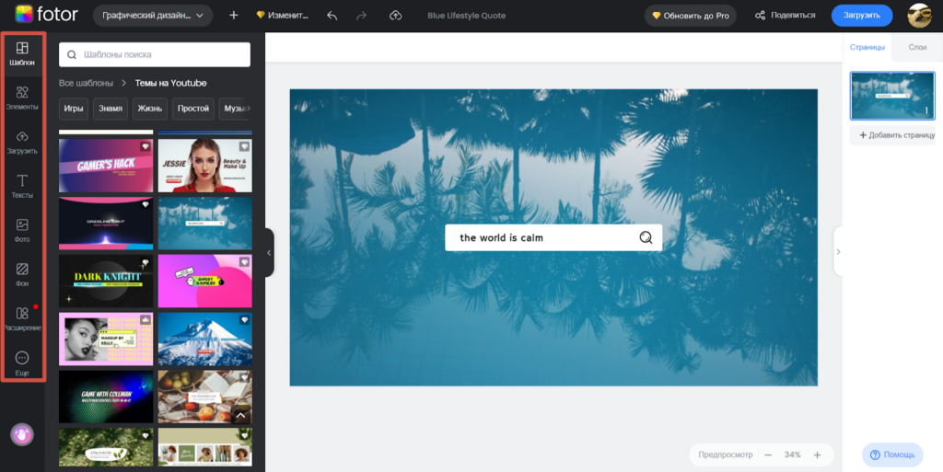943x472 pixels.
Task: Click the blue Загрузить download button
Action: [x=862, y=16]
